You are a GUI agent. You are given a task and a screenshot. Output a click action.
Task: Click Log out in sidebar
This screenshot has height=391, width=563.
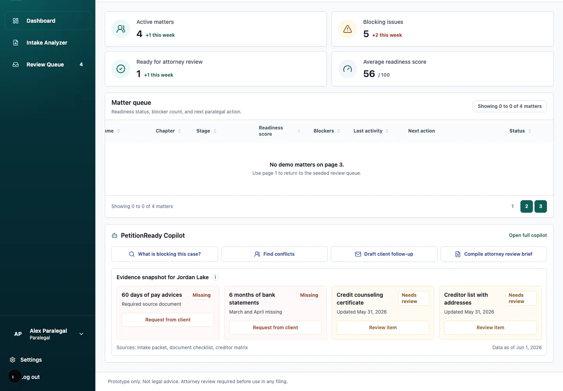[31, 377]
